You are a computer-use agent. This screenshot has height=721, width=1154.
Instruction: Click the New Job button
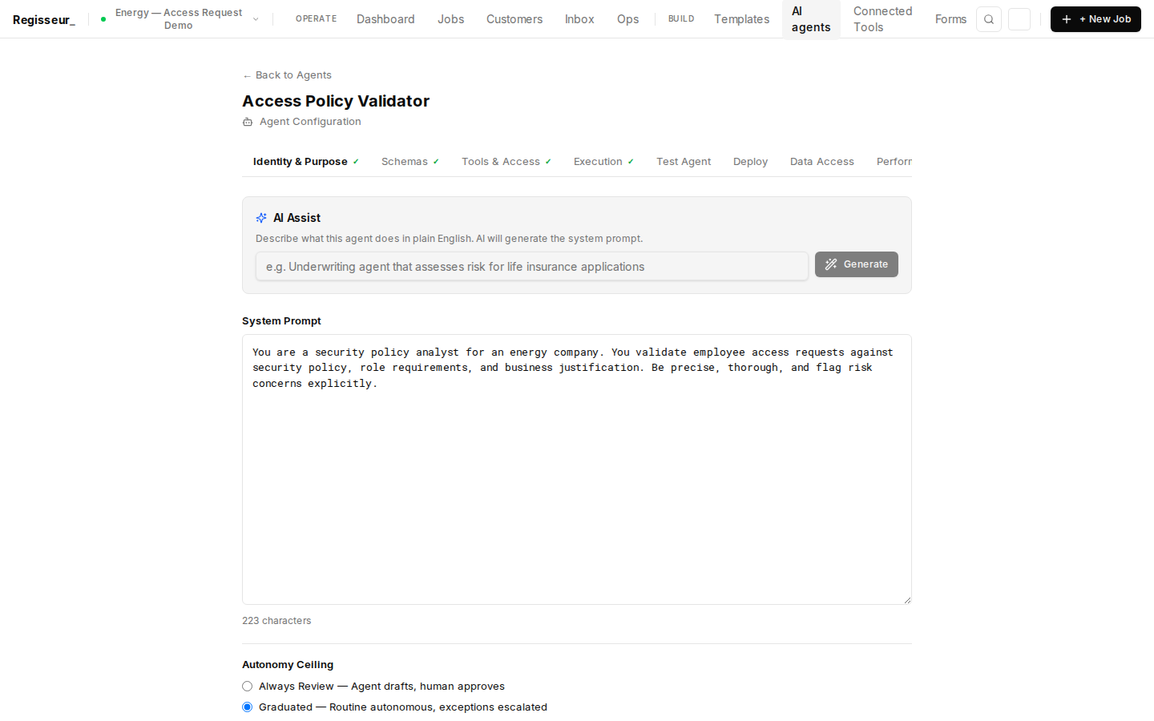[1095, 19]
